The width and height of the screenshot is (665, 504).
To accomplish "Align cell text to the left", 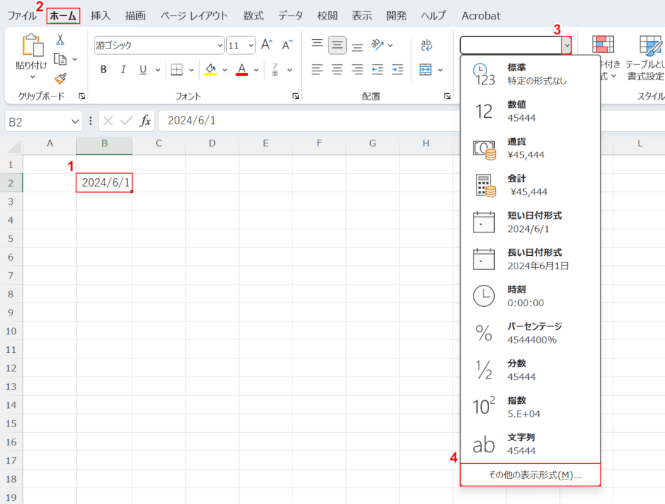I will [x=317, y=69].
